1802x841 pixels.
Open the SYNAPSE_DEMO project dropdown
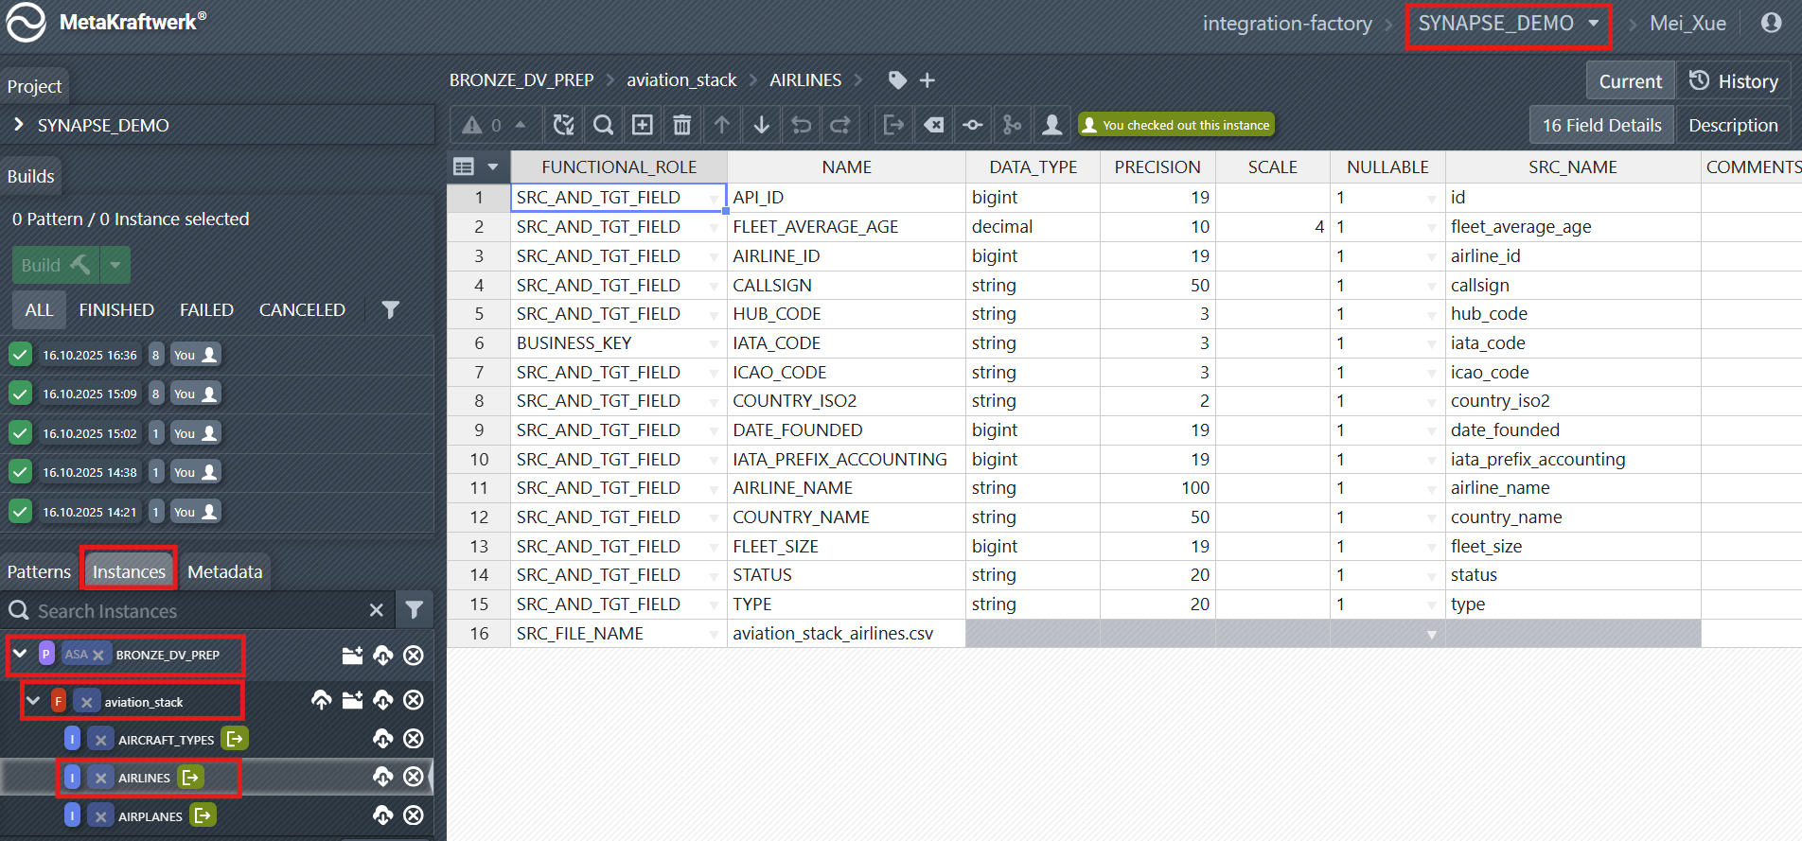click(1508, 24)
